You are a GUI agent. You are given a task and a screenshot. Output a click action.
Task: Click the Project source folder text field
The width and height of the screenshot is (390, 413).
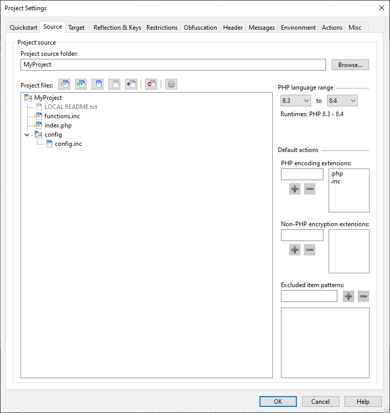[x=173, y=65]
